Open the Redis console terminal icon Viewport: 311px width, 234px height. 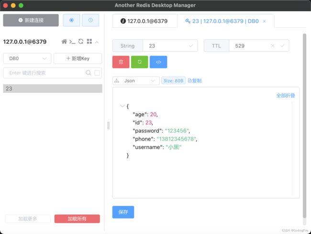tap(72, 42)
